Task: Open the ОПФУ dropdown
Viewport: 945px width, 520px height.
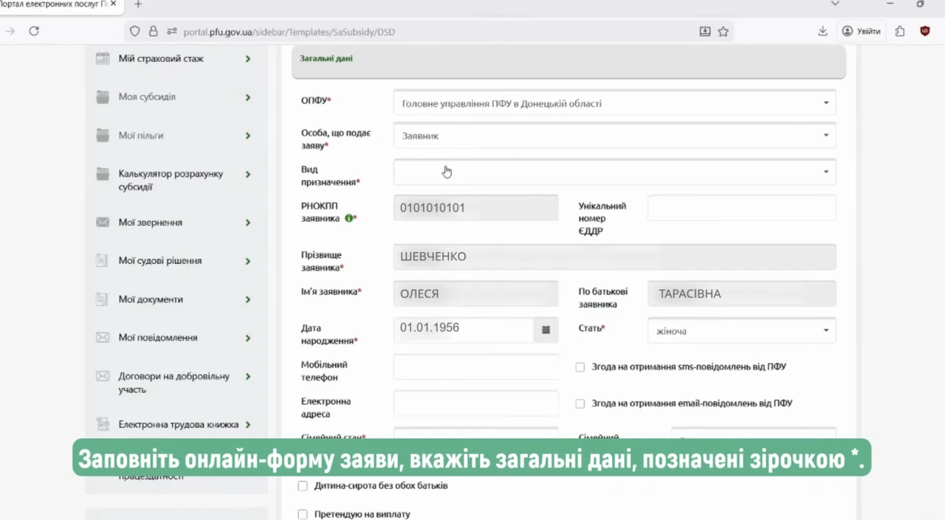Action: point(614,103)
